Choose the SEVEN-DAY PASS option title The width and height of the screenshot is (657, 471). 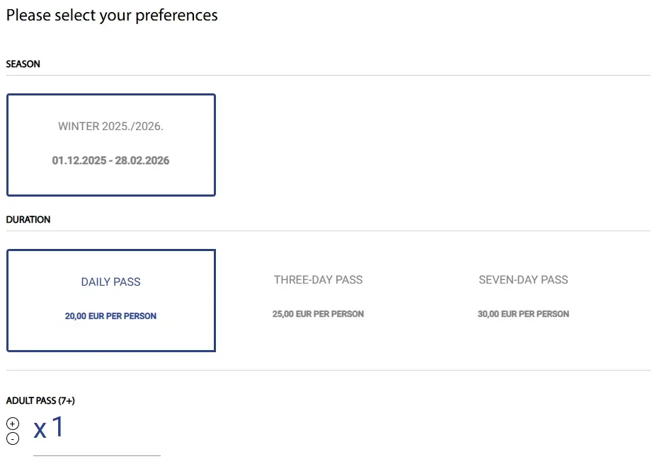(523, 279)
